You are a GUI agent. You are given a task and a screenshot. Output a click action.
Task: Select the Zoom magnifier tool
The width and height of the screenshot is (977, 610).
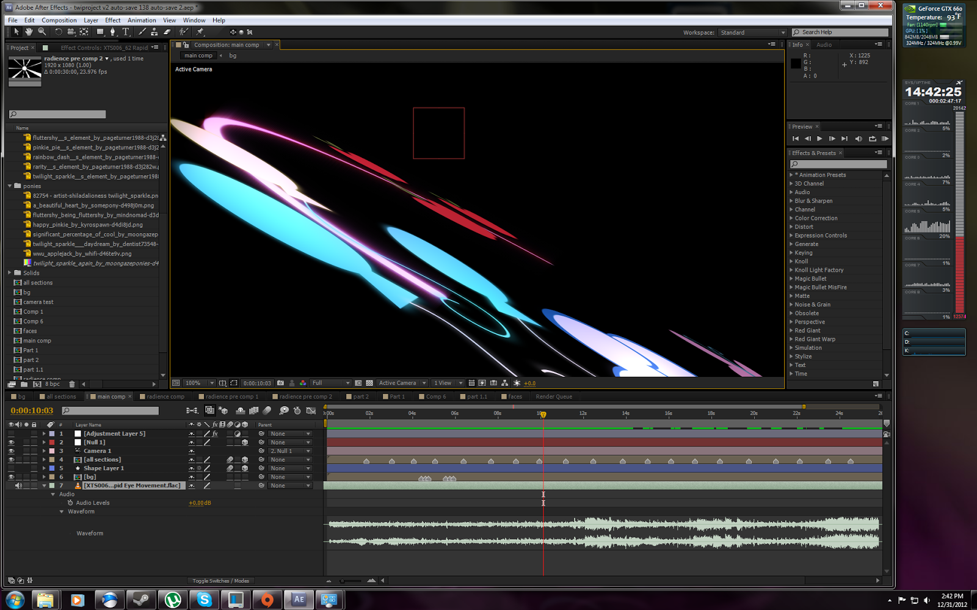42,32
